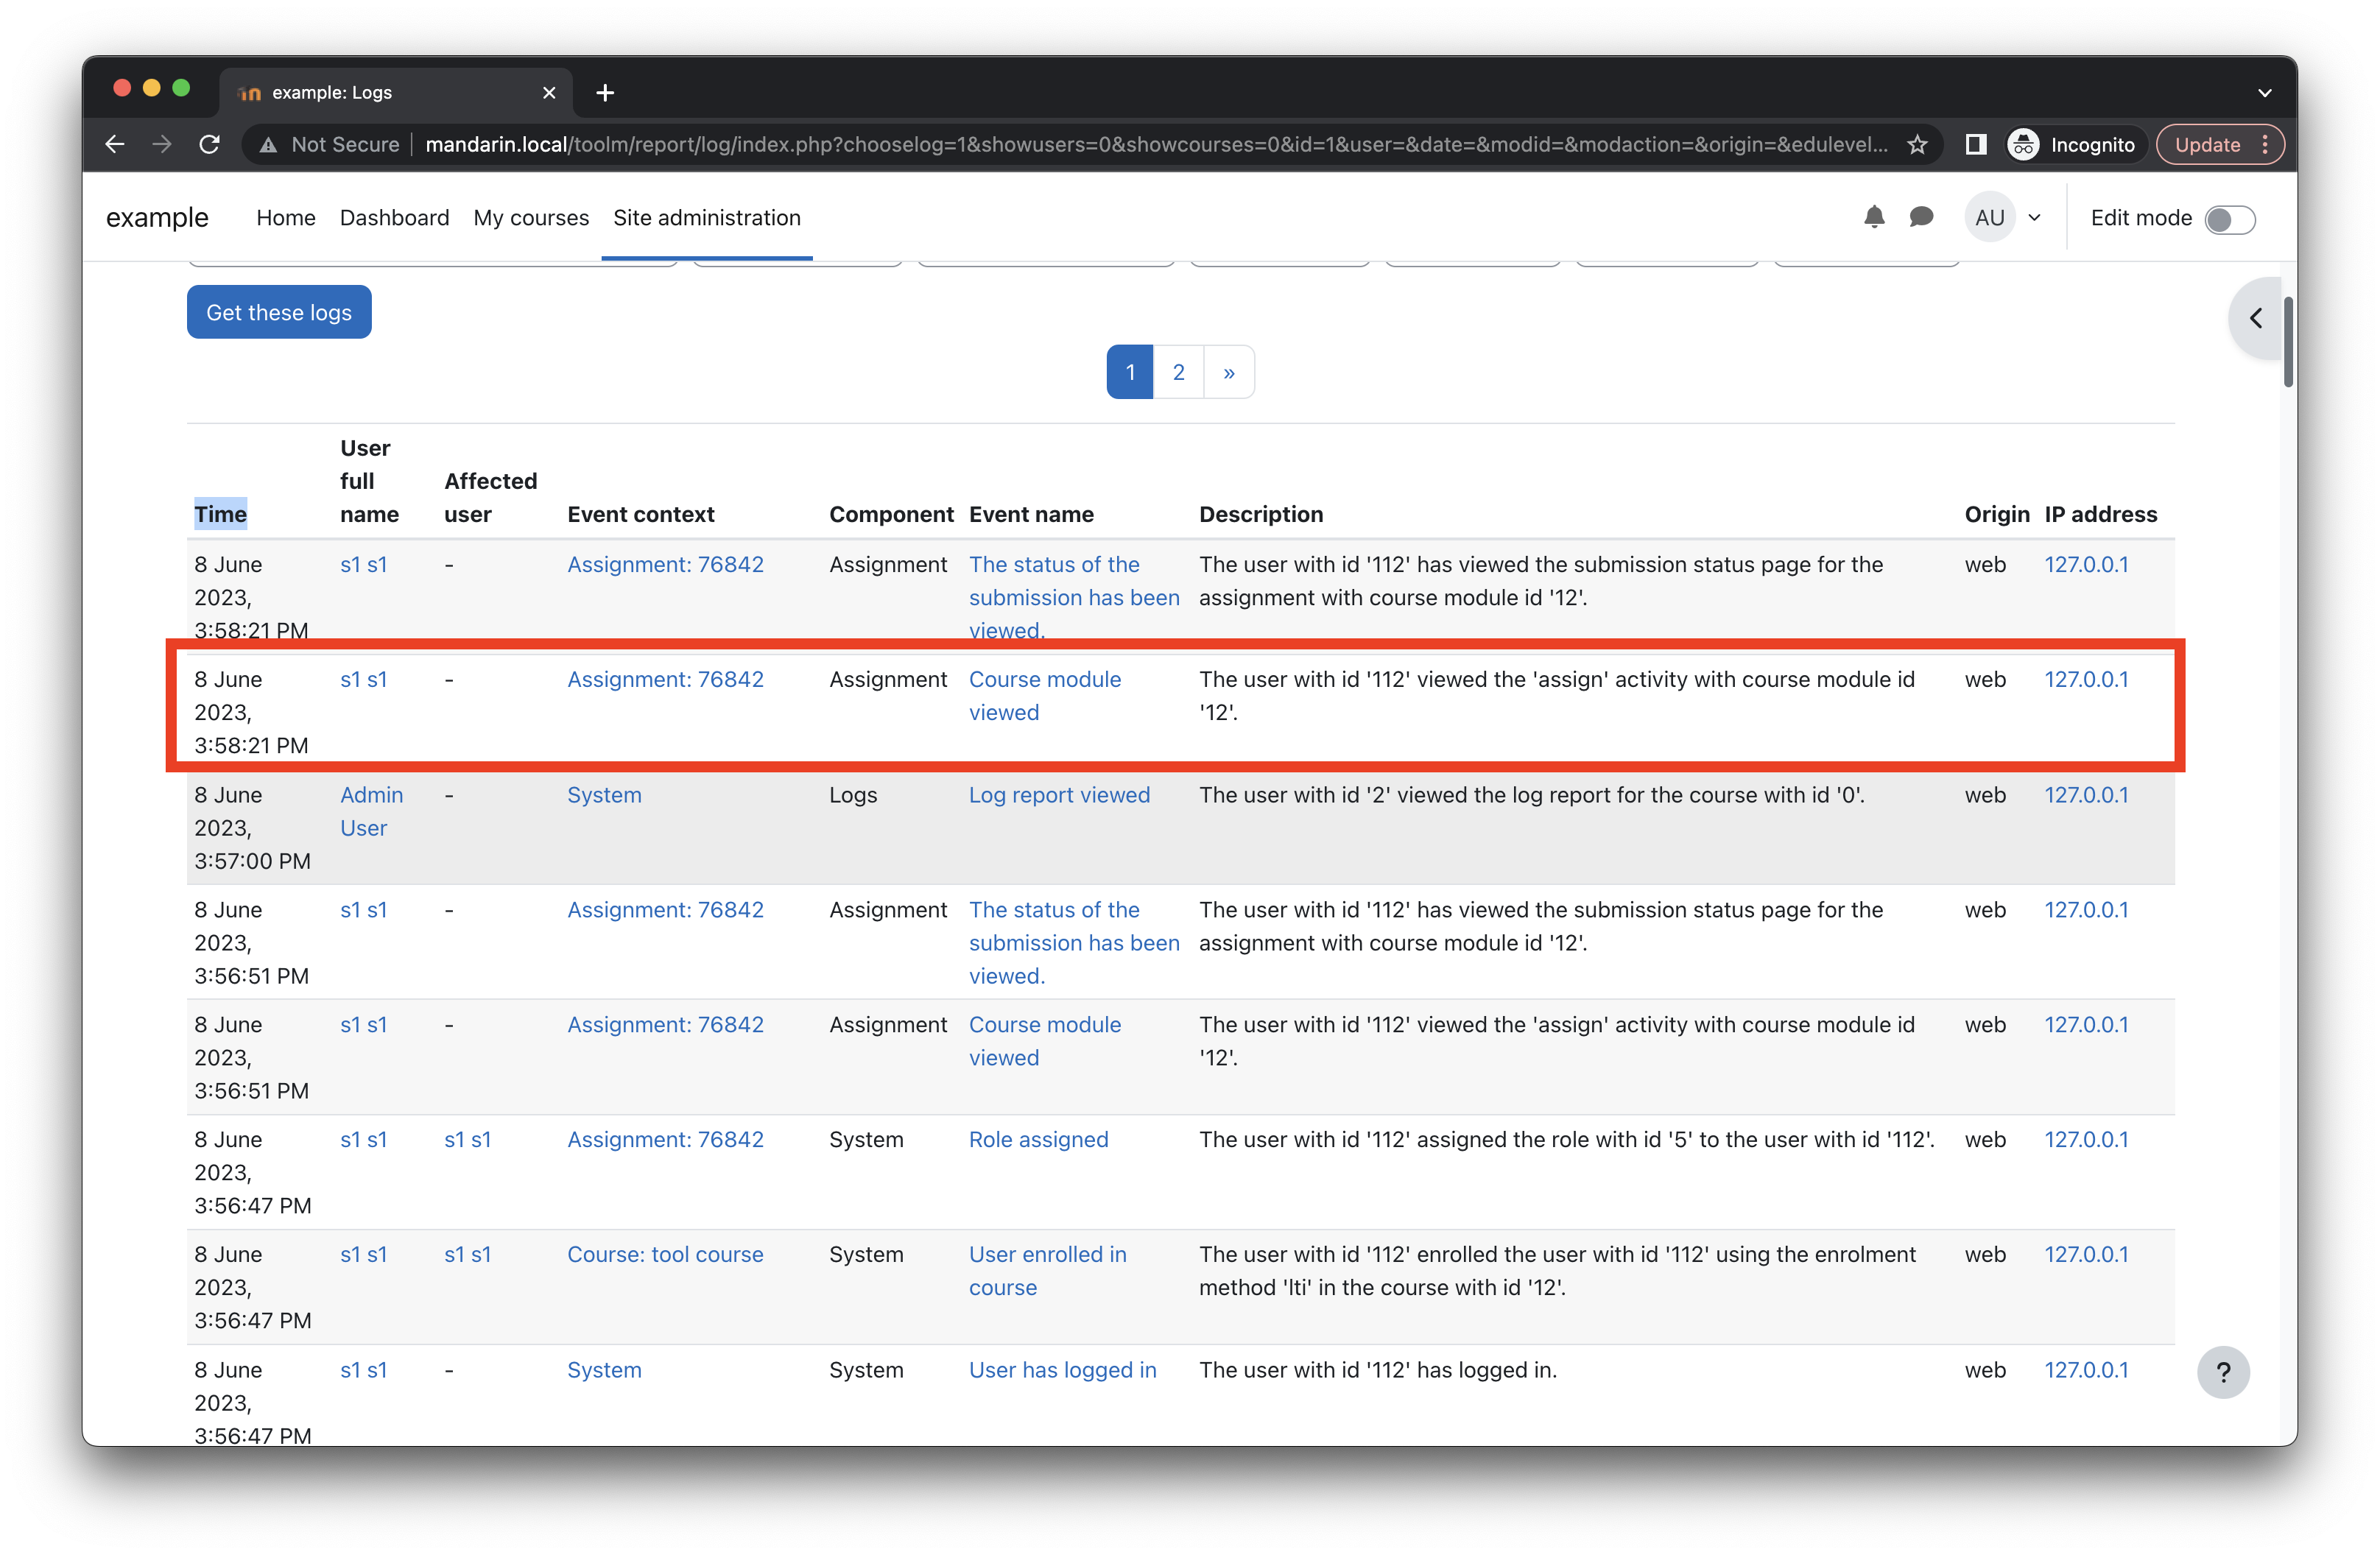Click the browser forward arrow
Viewport: 2380px width, 1555px height.
click(162, 145)
